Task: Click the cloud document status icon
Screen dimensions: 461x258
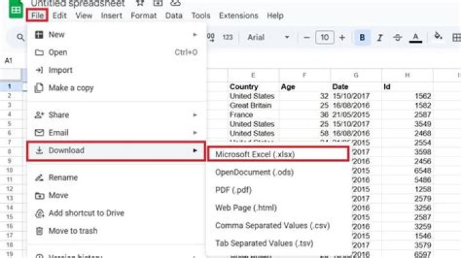Action: click(175, 3)
